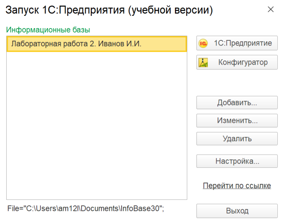Open the Конфигуратор
This screenshot has width=281, height=222.
point(237,62)
